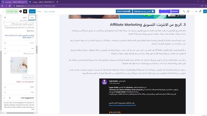The width and height of the screenshot is (207, 116).
Task: Collapse the Link Suggestions panel arrow
Action: tap(4, 98)
